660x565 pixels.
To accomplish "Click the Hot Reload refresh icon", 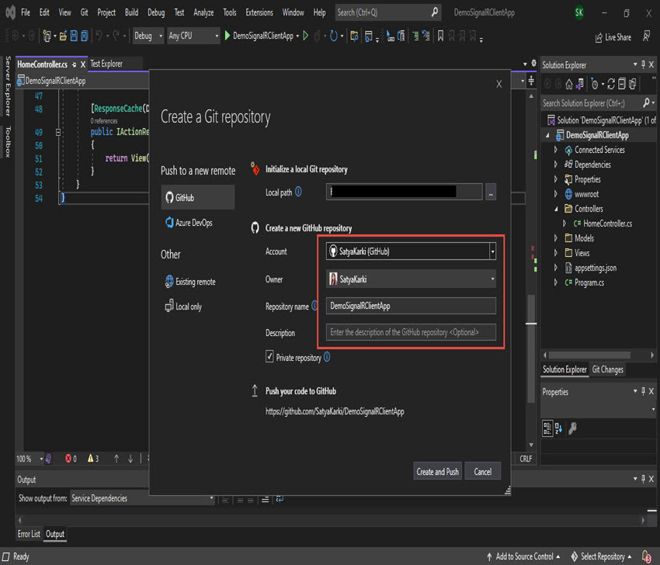I will point(334,36).
